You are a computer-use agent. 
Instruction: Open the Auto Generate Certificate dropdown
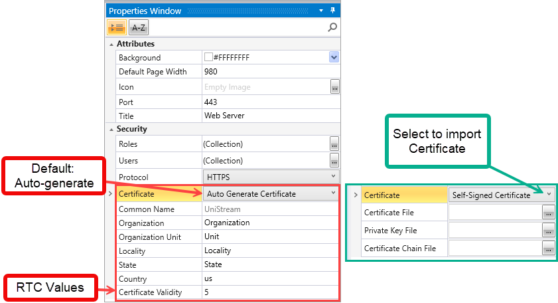[x=333, y=193]
